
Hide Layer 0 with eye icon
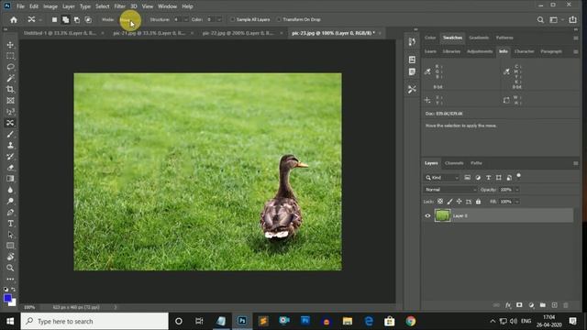pyautogui.click(x=427, y=216)
